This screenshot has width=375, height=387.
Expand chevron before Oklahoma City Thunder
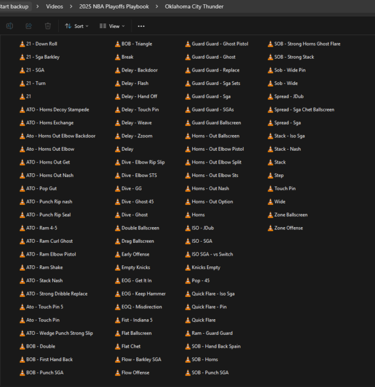(157, 7)
